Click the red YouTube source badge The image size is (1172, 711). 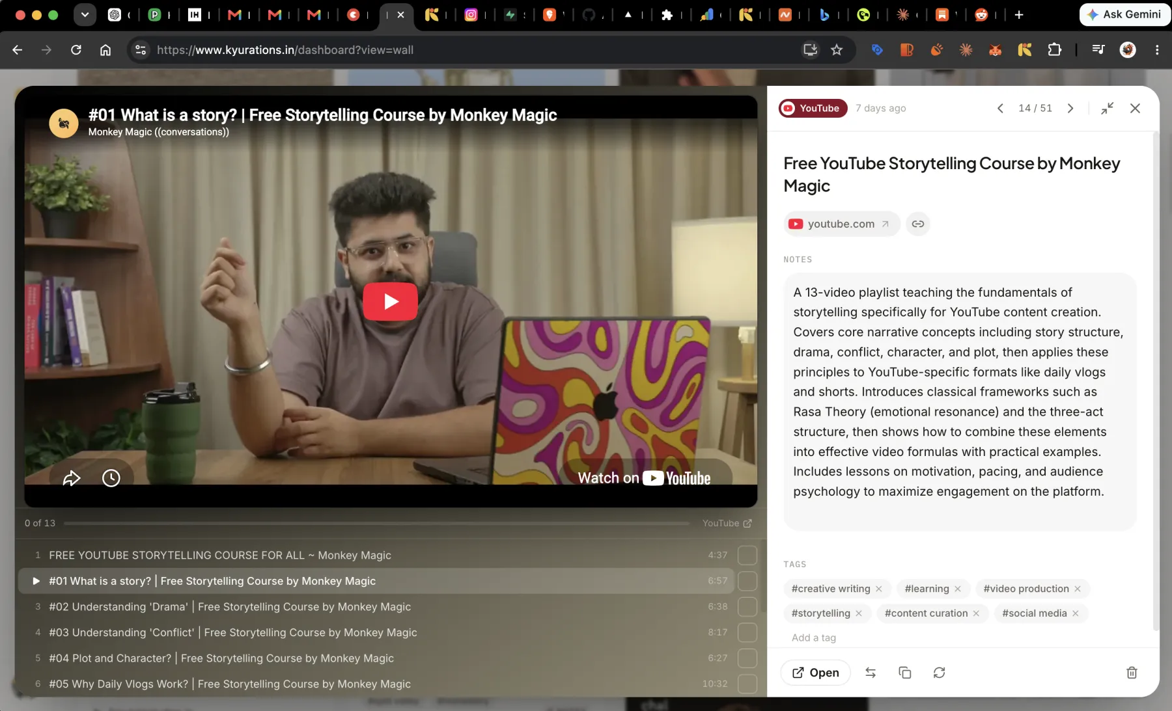tap(813, 108)
